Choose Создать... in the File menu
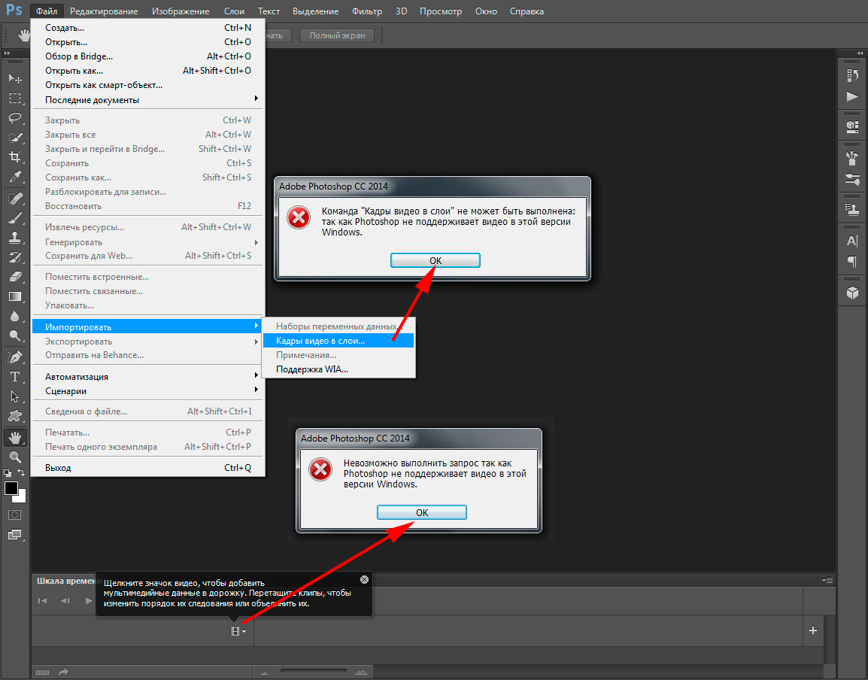This screenshot has width=868, height=680. tap(147, 28)
